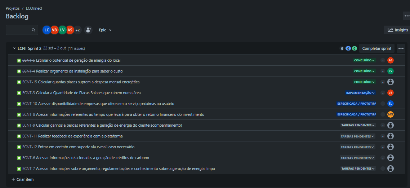Click the search magnifier icon
The width and height of the screenshot is (410, 188).
pos(34,30)
